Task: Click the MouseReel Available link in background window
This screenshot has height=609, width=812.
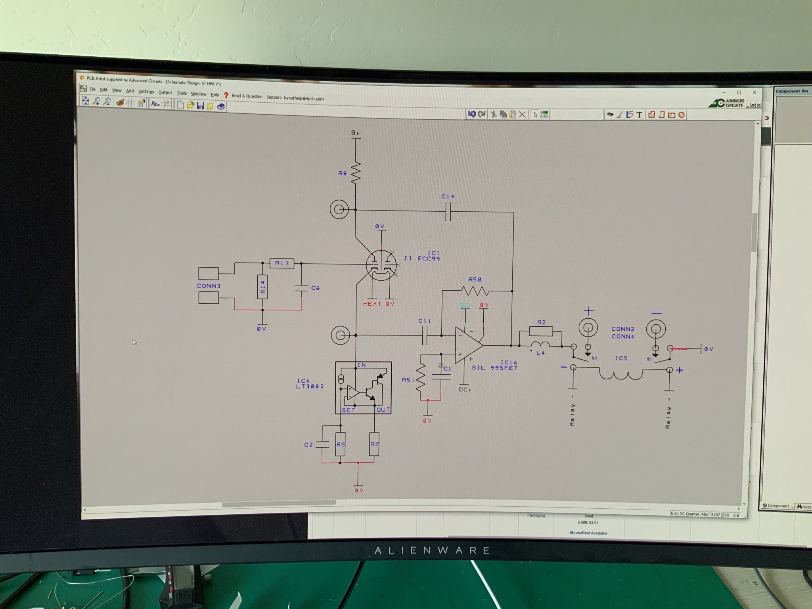Action: (588, 533)
